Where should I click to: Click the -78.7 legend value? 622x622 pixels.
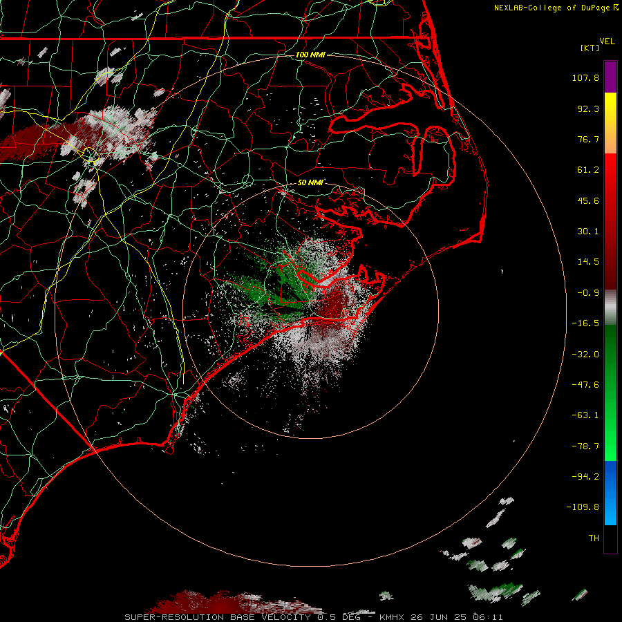[585, 446]
